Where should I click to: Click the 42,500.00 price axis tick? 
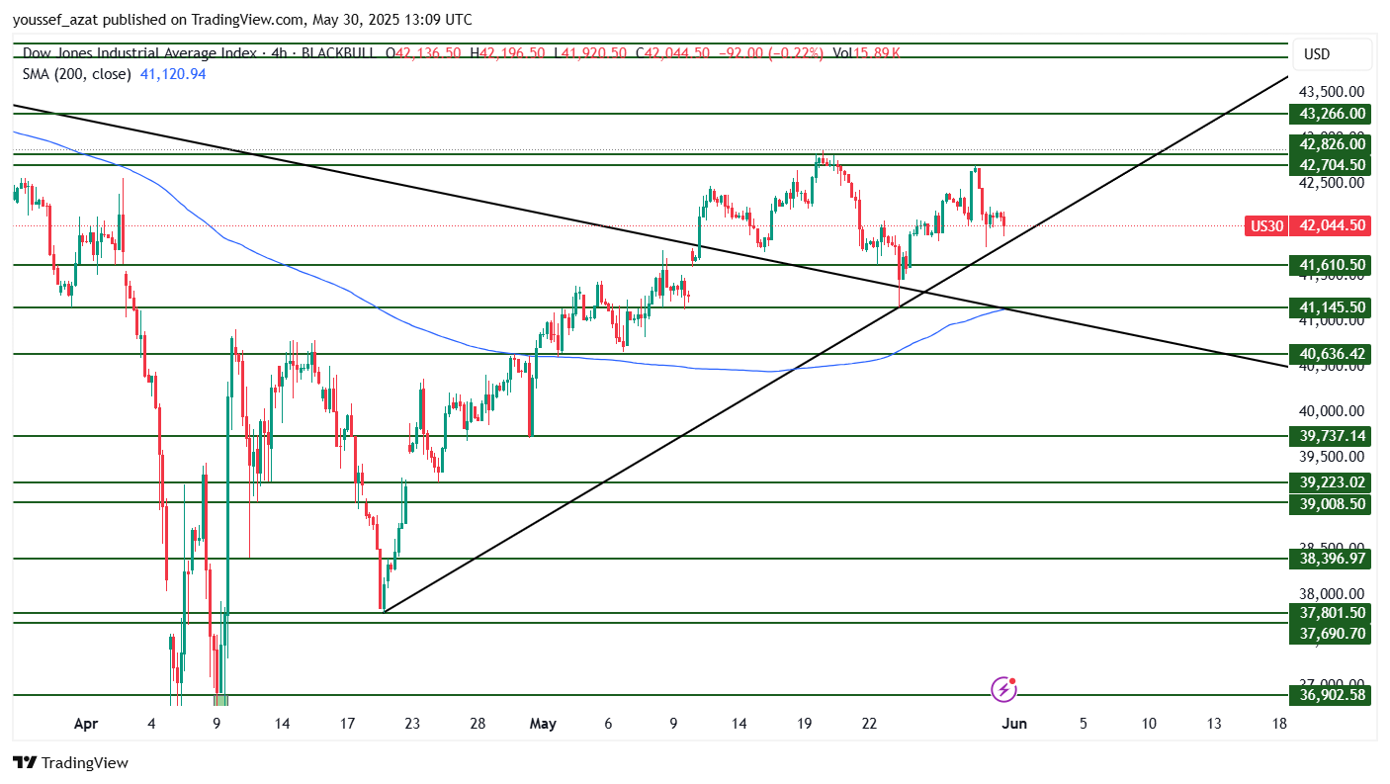1334,182
